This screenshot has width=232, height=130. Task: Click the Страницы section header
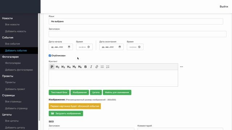pyautogui.click(x=8, y=95)
